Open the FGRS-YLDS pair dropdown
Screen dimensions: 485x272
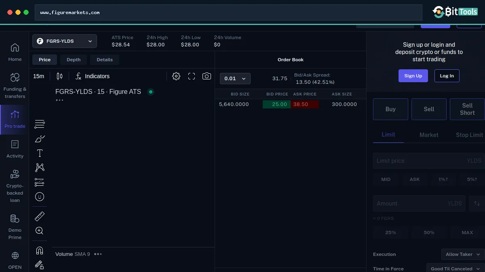tap(65, 41)
